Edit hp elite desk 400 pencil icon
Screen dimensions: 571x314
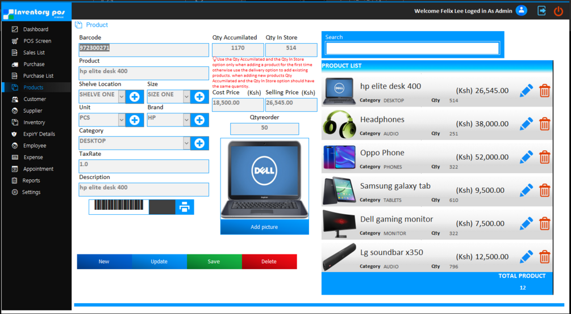tap(526, 91)
